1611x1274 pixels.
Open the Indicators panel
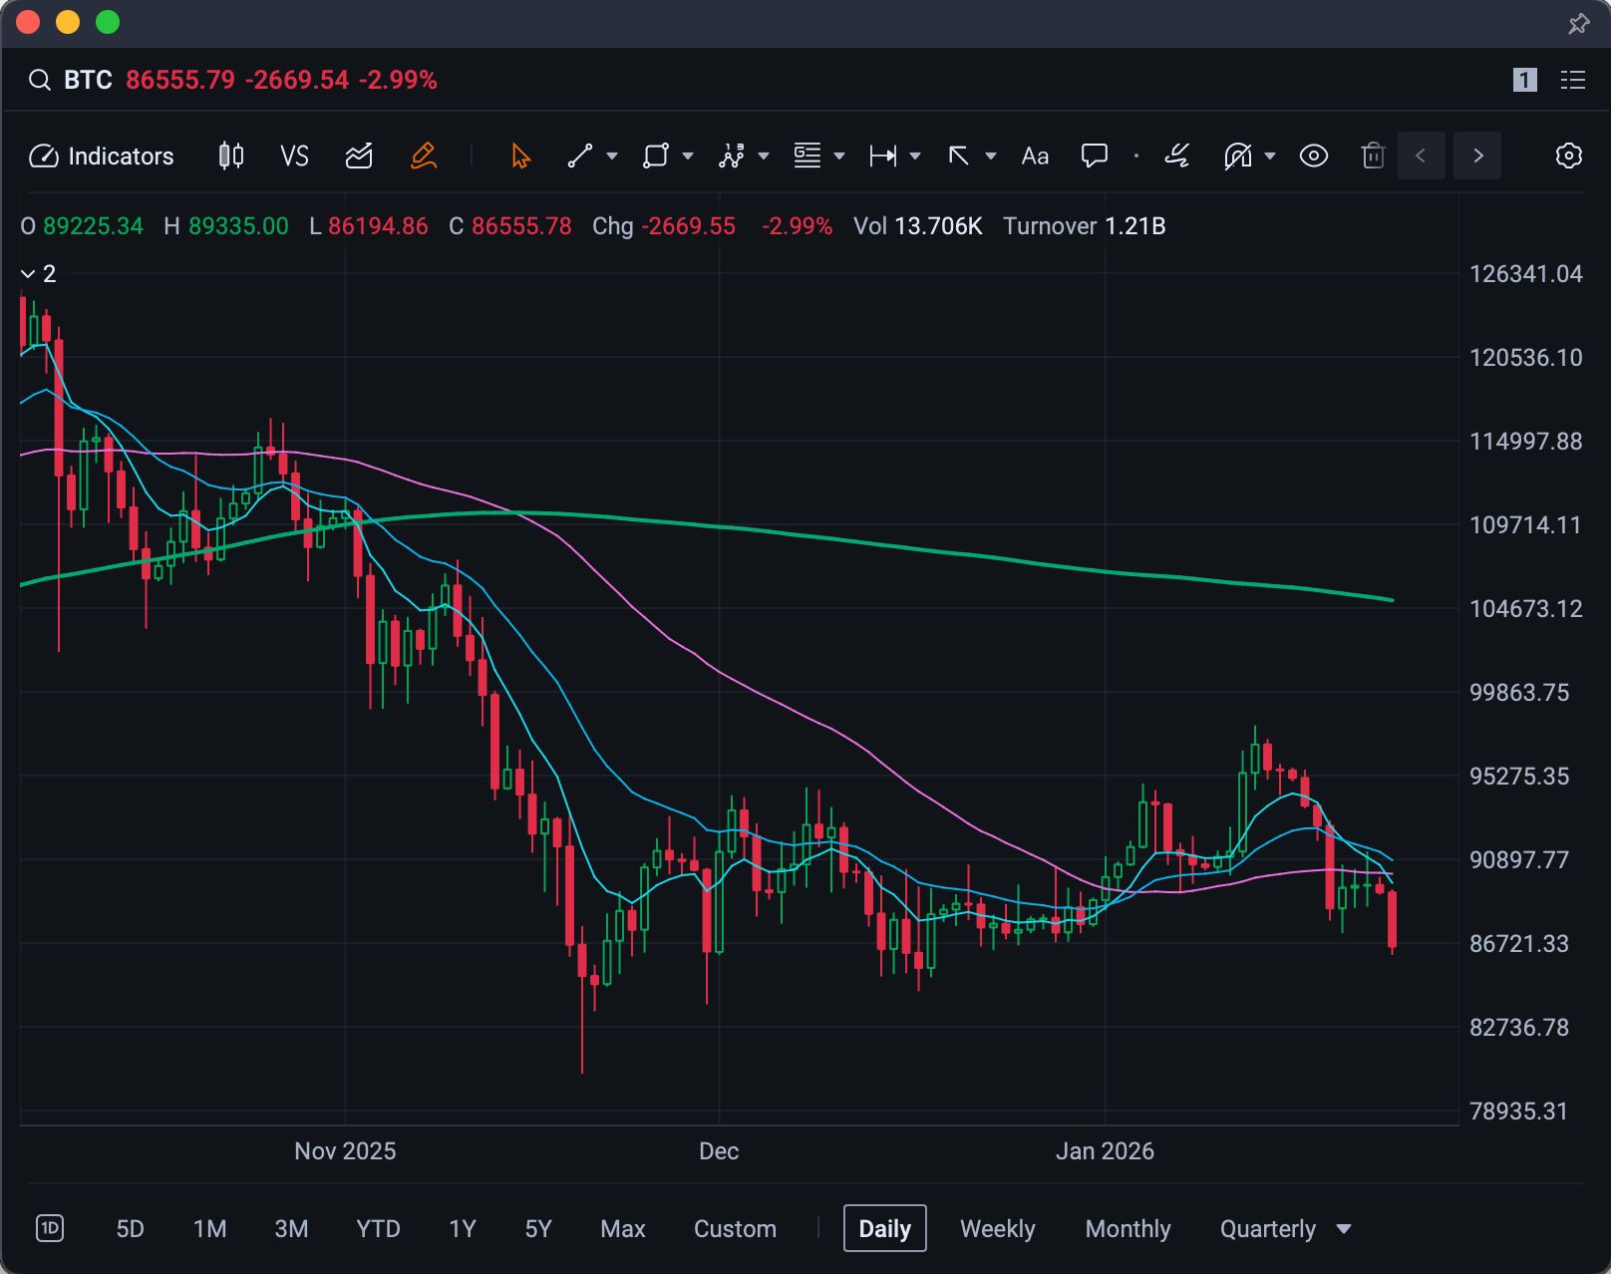pos(101,156)
